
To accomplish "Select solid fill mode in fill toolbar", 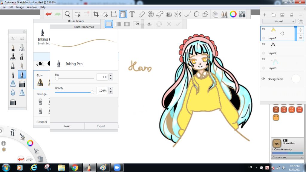I will (x=109, y=24).
